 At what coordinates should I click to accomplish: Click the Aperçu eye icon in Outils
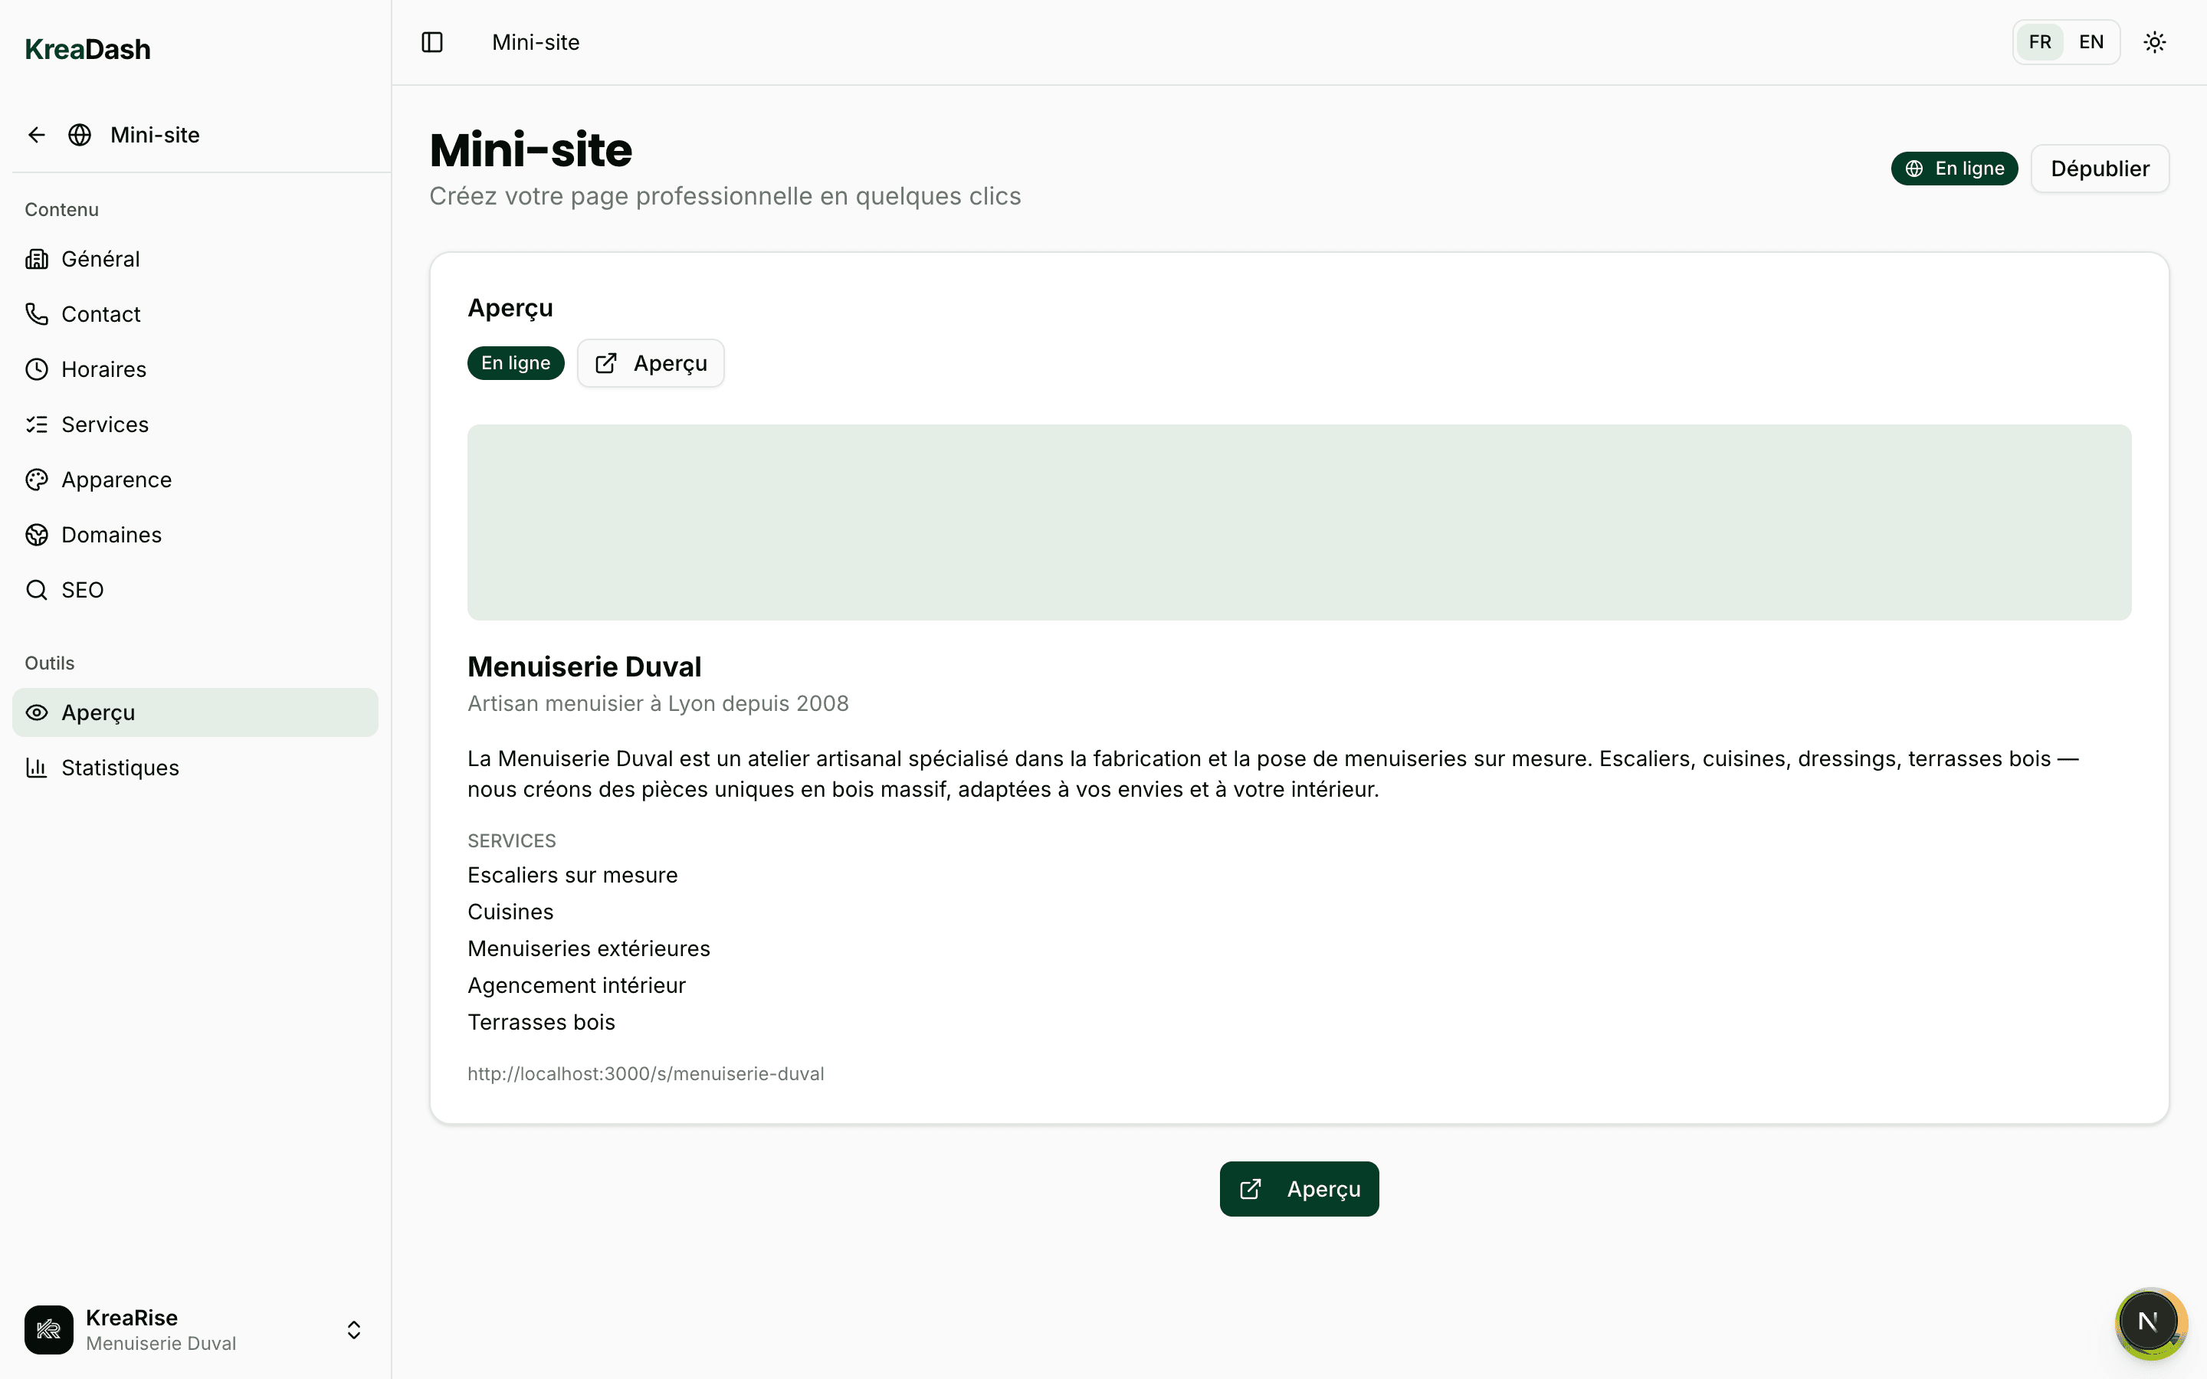(x=37, y=712)
